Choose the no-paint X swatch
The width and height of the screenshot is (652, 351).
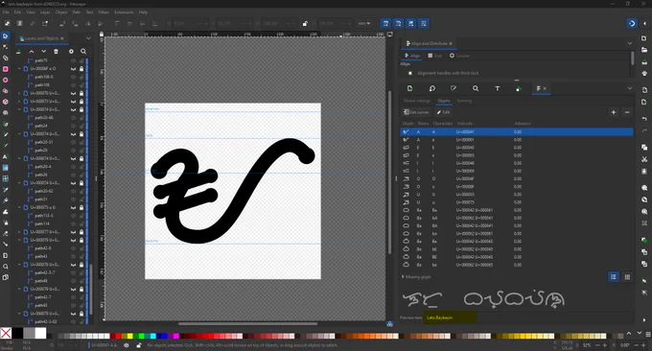(x=6, y=334)
